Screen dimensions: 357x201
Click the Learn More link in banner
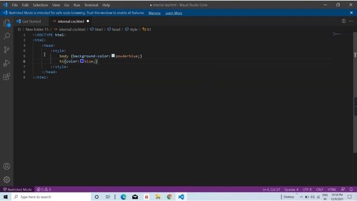173,13
